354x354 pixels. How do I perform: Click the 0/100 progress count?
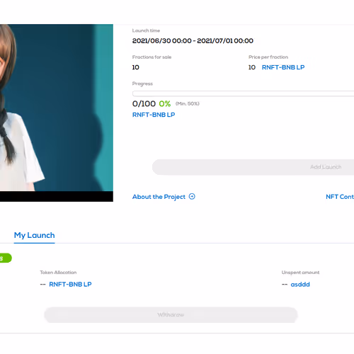144,103
